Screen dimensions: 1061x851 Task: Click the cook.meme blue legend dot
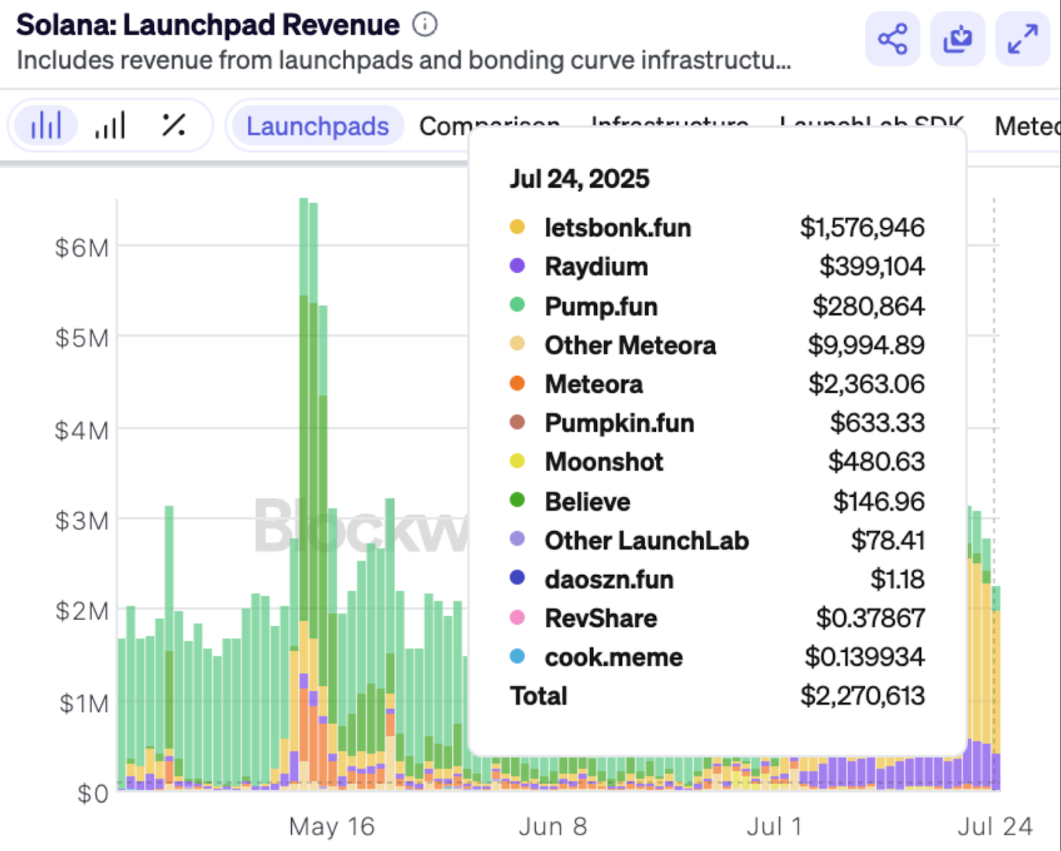[517, 657]
